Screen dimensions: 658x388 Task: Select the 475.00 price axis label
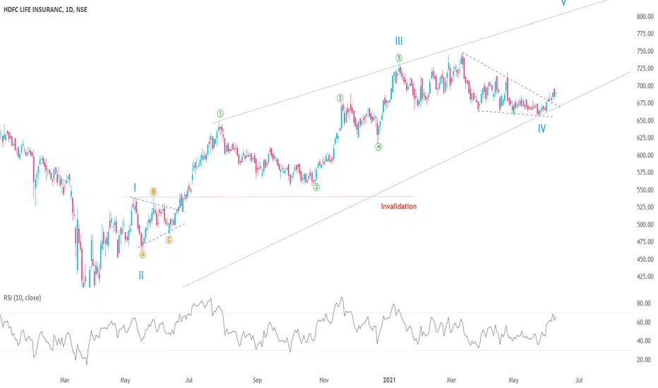[645, 241]
